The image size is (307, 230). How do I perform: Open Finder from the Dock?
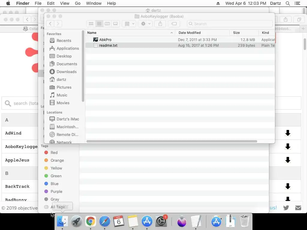(x=62, y=221)
